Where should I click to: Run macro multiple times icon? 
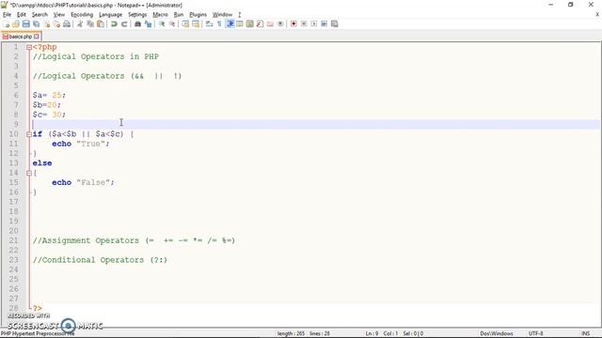click(x=324, y=23)
